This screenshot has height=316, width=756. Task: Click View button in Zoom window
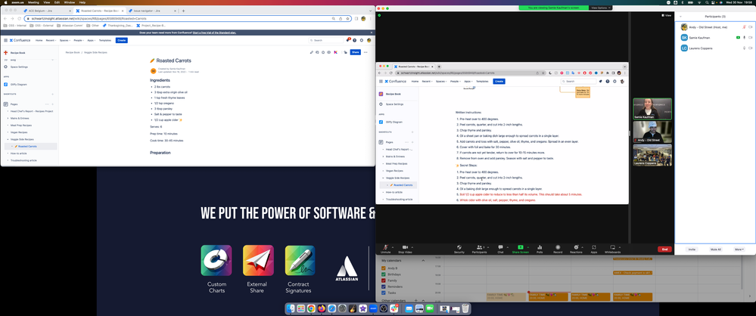pyautogui.click(x=667, y=15)
